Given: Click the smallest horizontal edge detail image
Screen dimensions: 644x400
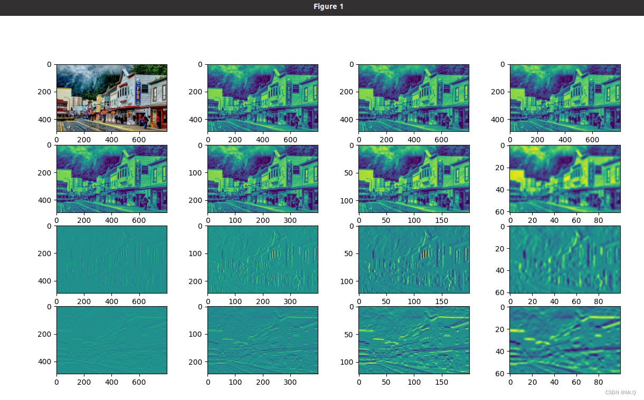Looking at the screenshot, I should [x=564, y=340].
